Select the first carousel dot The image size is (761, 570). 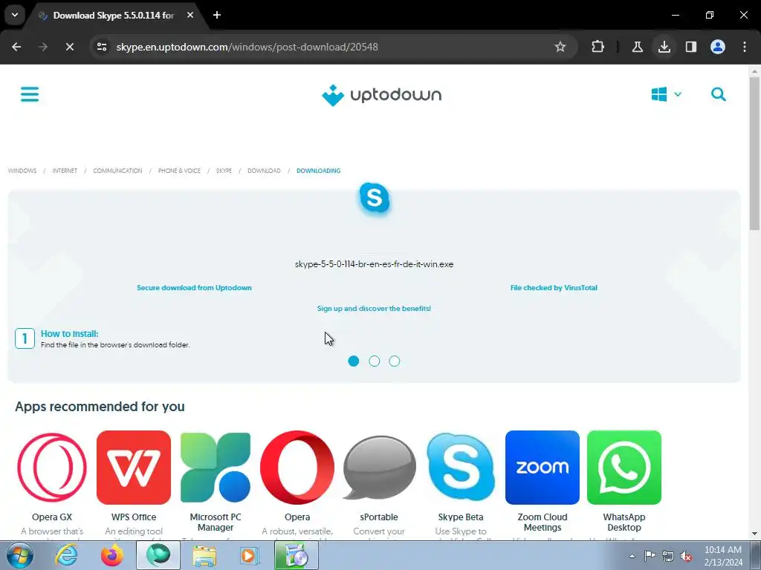point(353,361)
